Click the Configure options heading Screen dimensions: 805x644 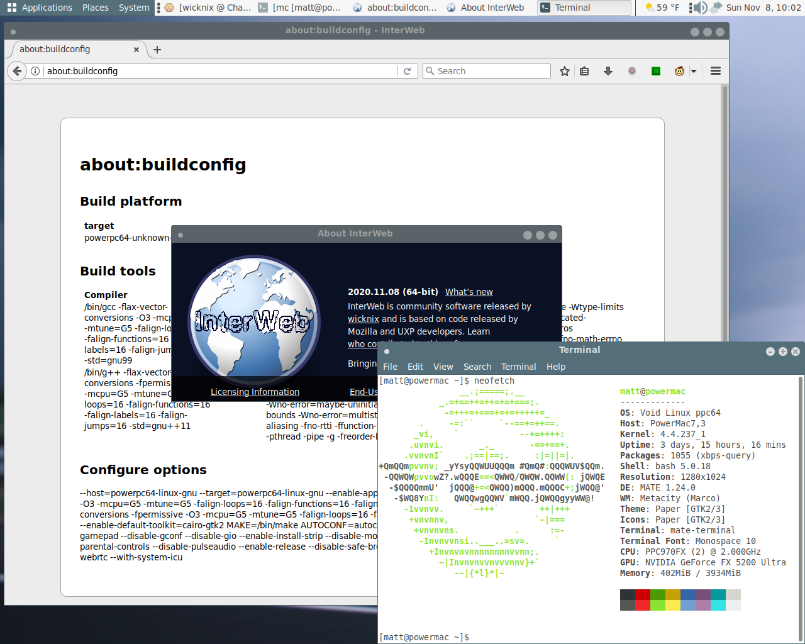(x=143, y=470)
